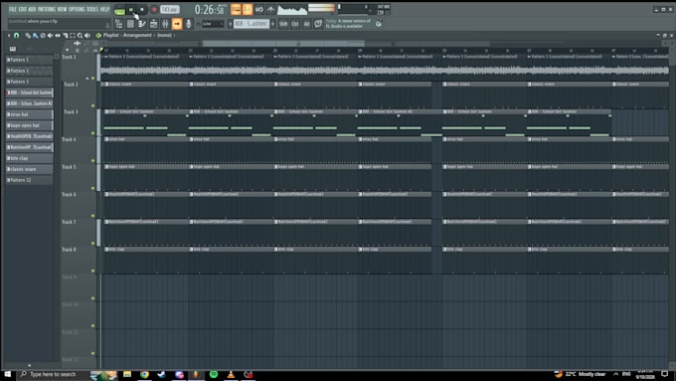Select 'Pattern 3' in the picker
Viewport: 676px width, 381px height.
pos(29,82)
